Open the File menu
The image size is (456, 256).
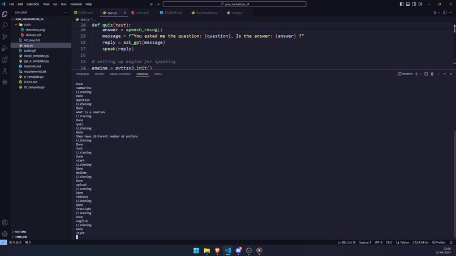(12, 4)
